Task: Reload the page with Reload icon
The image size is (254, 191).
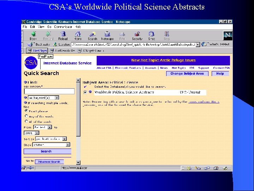Action: 63,36
